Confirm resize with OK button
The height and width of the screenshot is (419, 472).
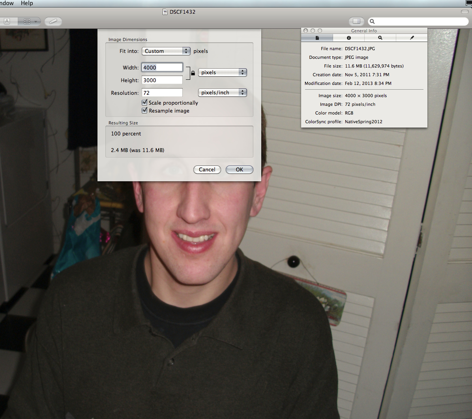click(x=239, y=169)
